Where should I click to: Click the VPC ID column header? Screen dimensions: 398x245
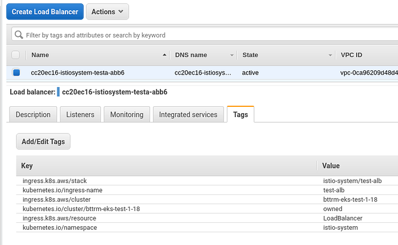point(351,55)
